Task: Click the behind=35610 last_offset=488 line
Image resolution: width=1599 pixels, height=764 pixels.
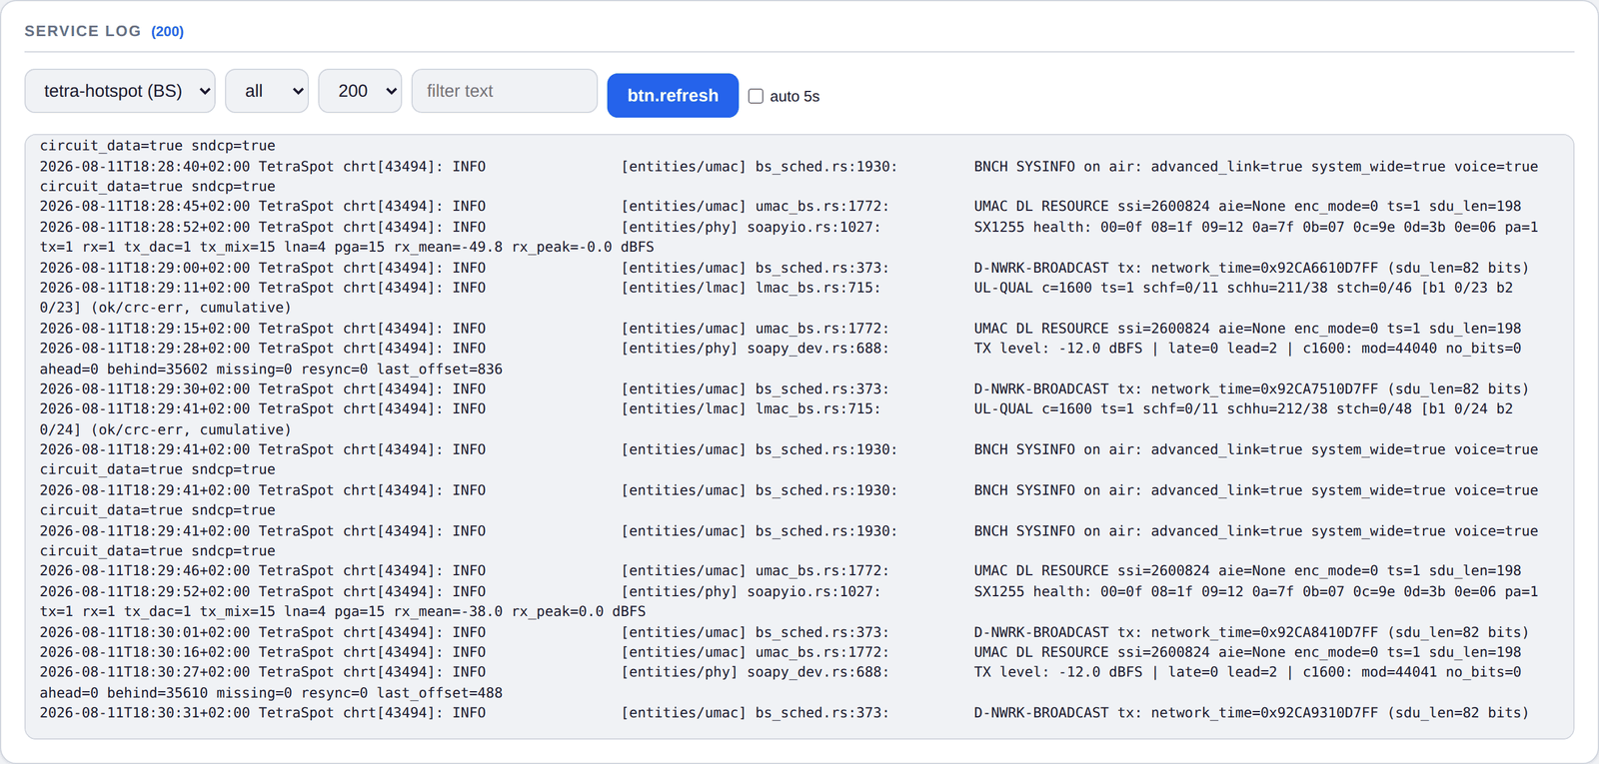Action: click(x=271, y=693)
